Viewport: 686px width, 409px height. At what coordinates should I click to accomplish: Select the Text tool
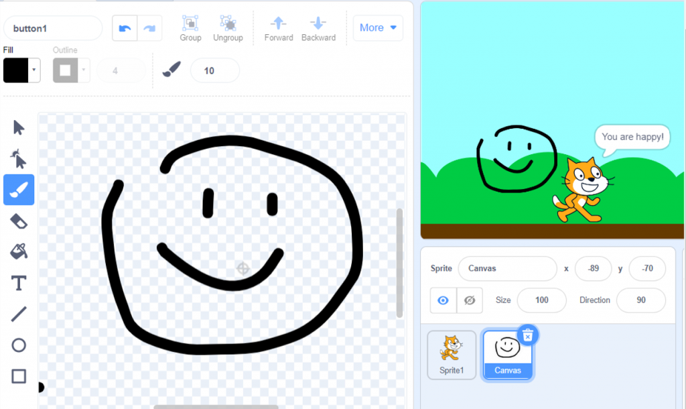[18, 283]
